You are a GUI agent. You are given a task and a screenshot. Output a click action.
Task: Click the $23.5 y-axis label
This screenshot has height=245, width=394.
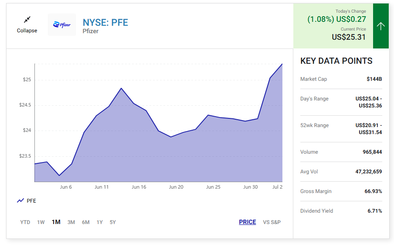coord(25,156)
